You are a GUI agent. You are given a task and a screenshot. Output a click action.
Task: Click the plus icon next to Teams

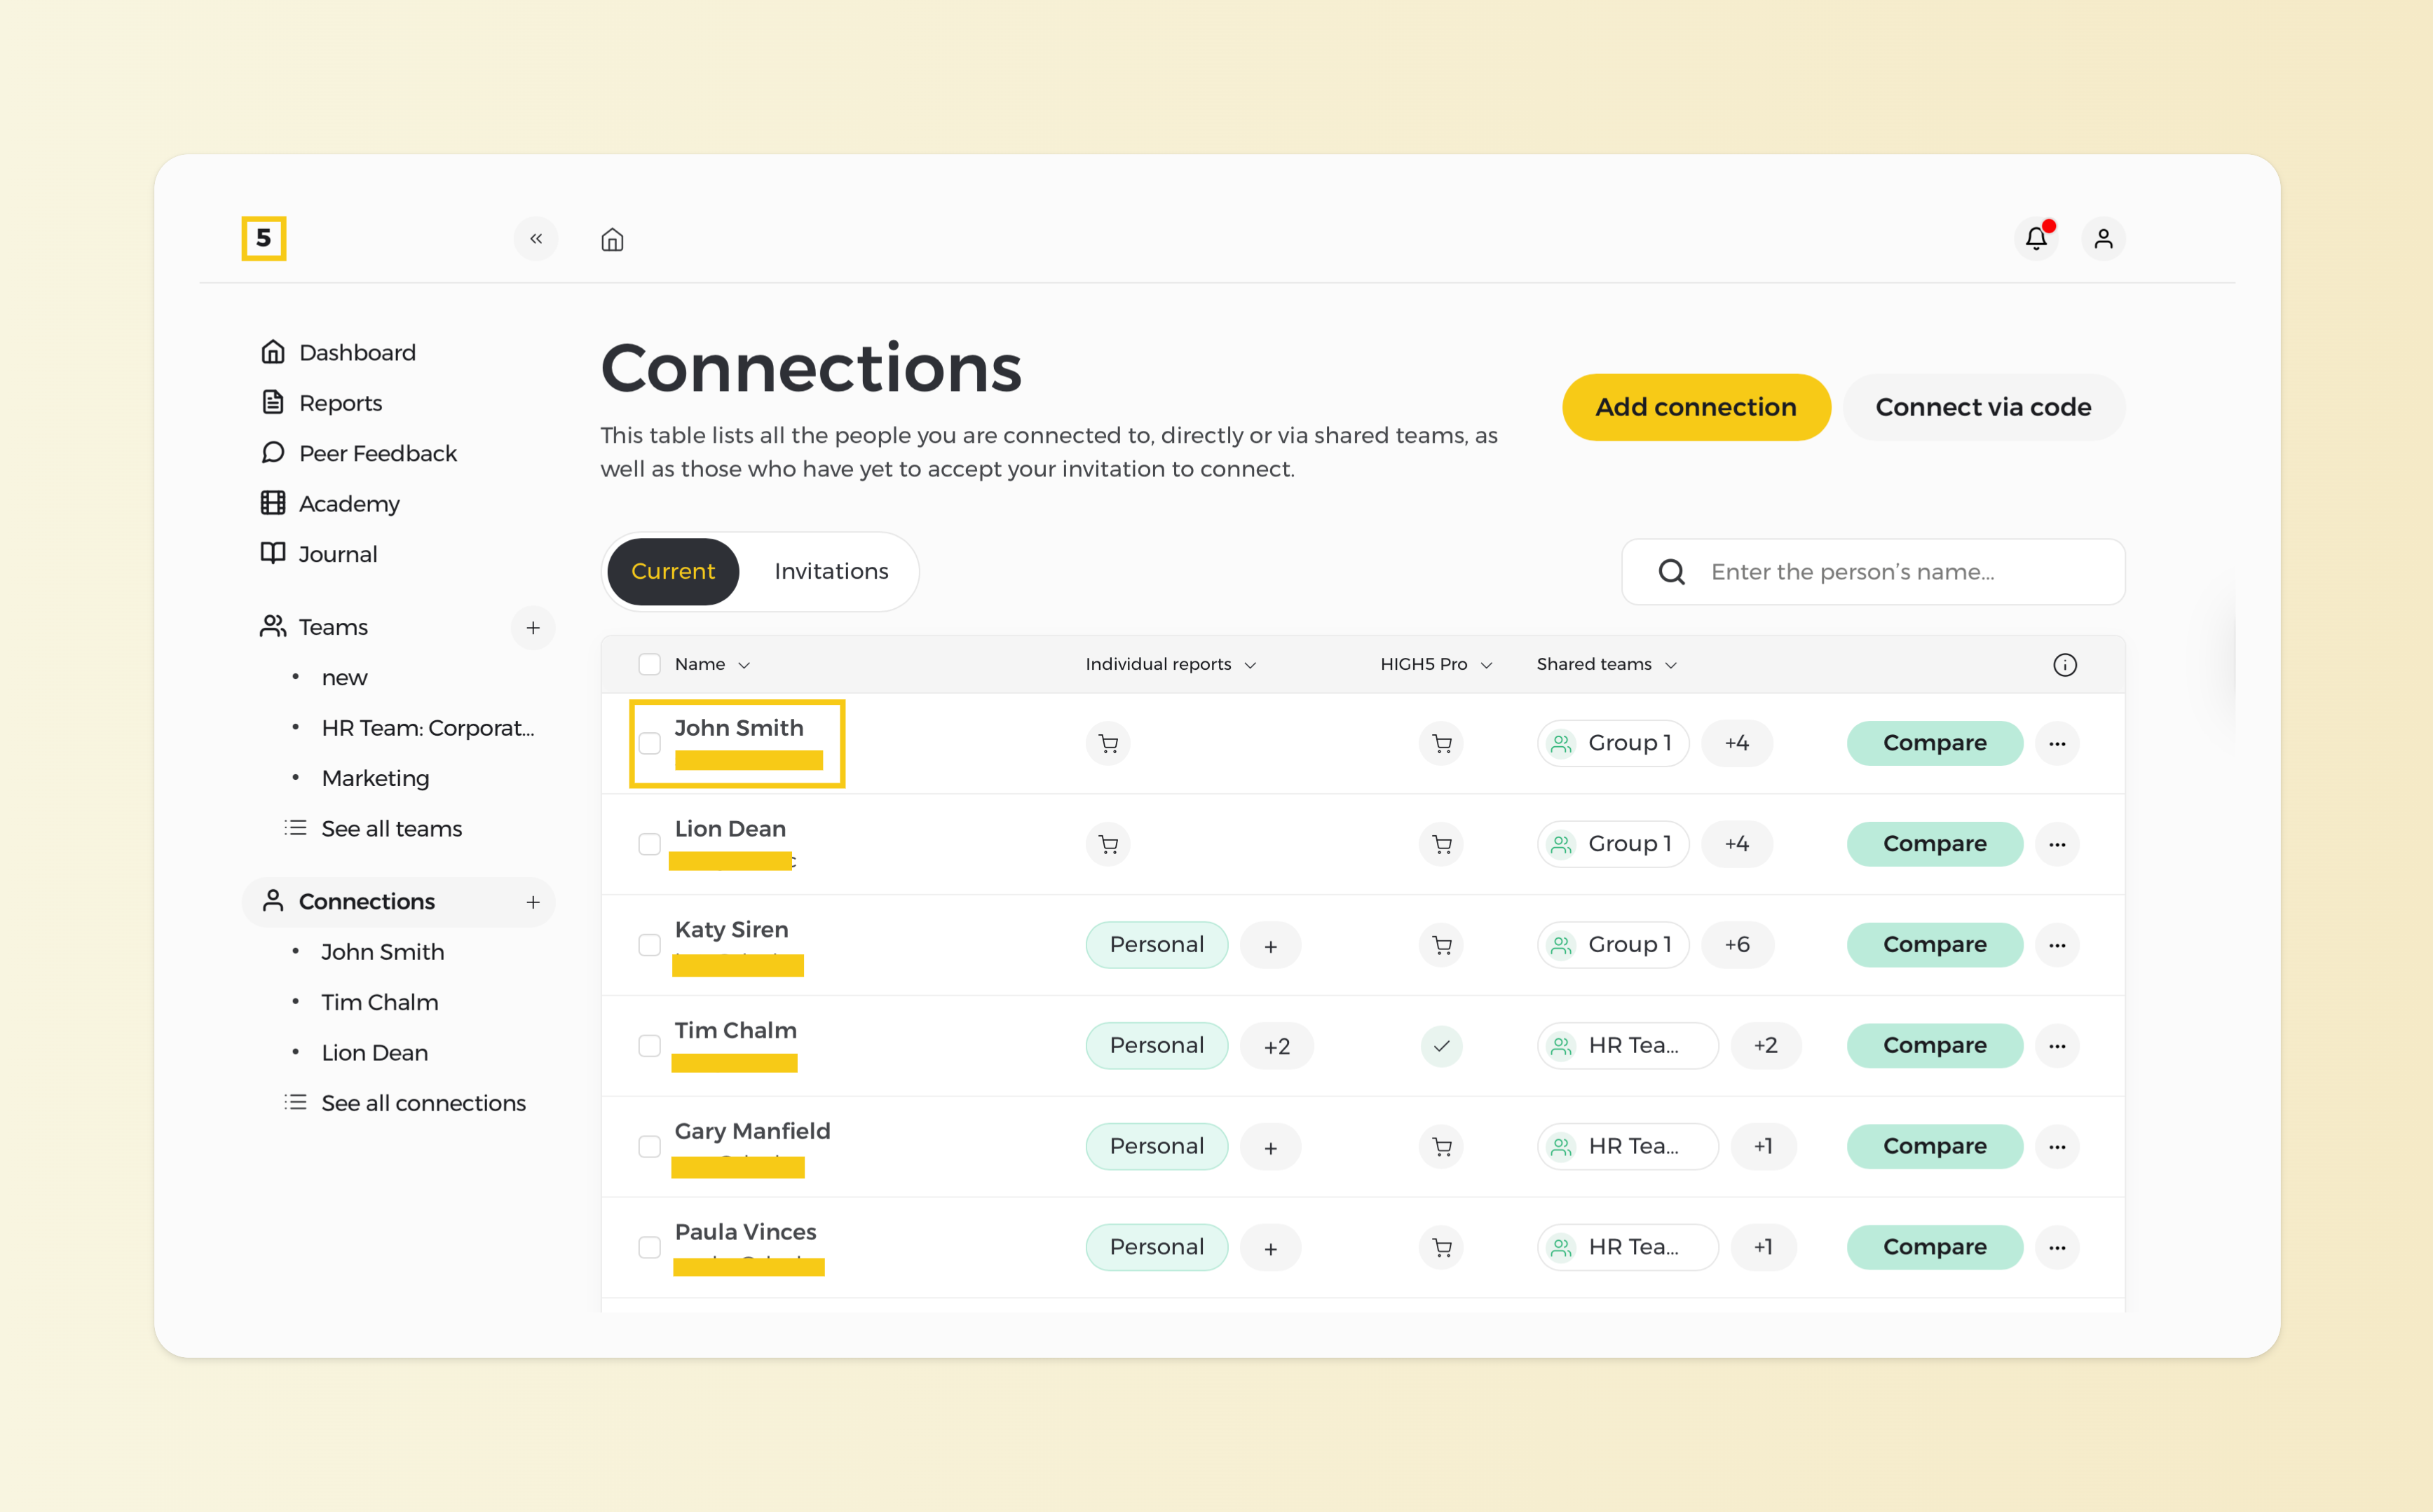coord(533,627)
